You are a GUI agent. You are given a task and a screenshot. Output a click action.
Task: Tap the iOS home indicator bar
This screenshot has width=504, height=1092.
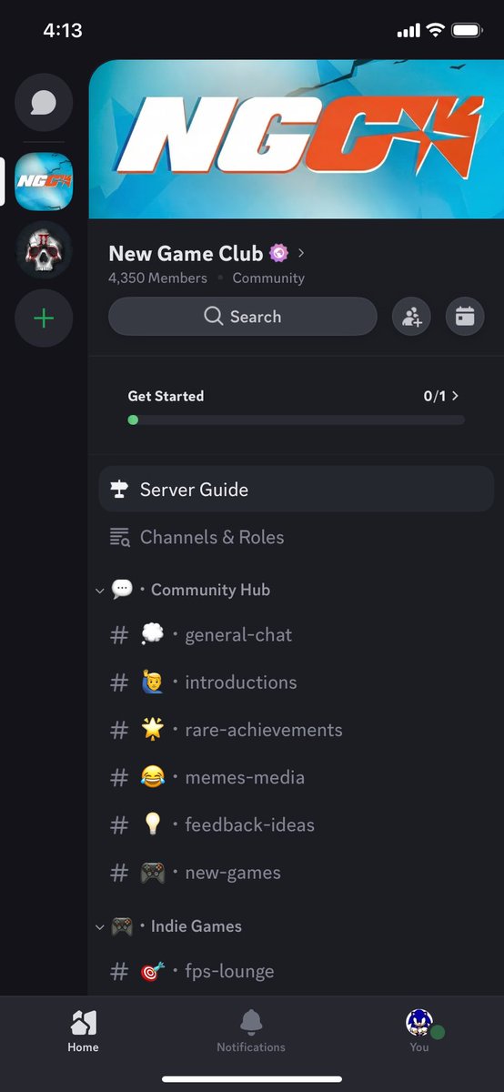click(252, 1079)
